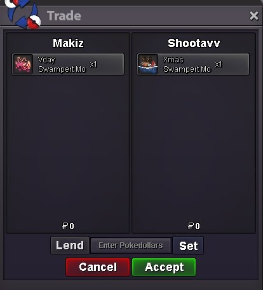263x290 pixels.
Task: Click the Vday Swampert mount thumbnail icon
Action: pos(23,64)
